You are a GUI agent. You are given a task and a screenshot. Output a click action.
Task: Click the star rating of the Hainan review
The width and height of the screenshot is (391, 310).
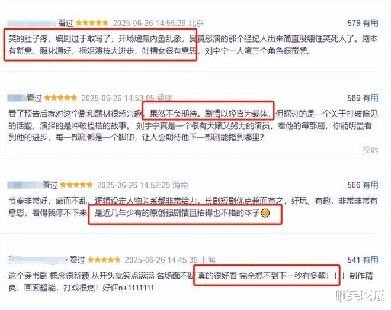pos(76,185)
